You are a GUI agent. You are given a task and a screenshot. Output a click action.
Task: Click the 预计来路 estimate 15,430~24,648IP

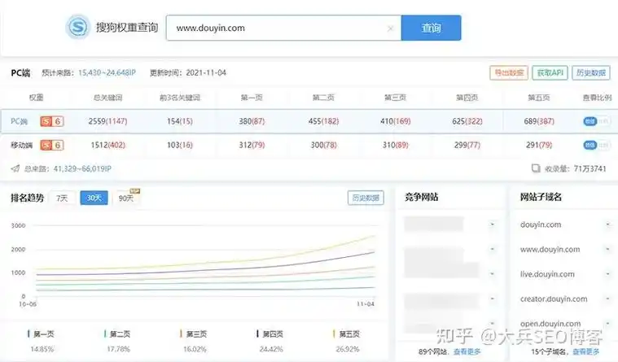[107, 73]
